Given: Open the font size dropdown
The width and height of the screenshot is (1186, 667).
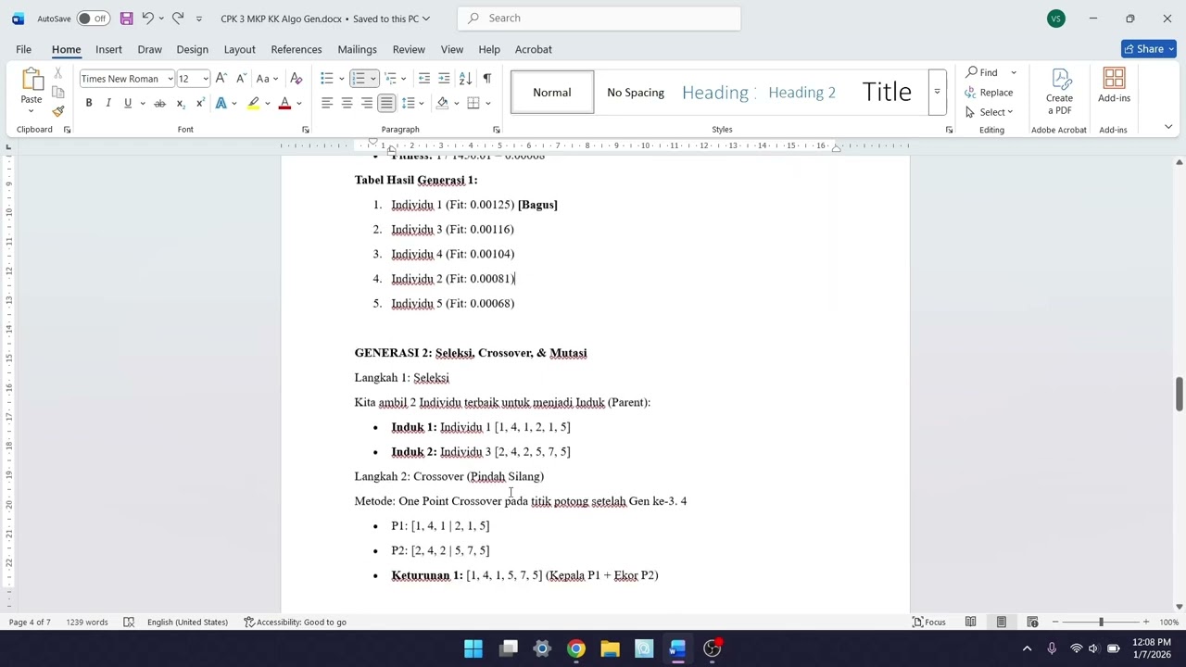Looking at the screenshot, I should click(x=205, y=79).
